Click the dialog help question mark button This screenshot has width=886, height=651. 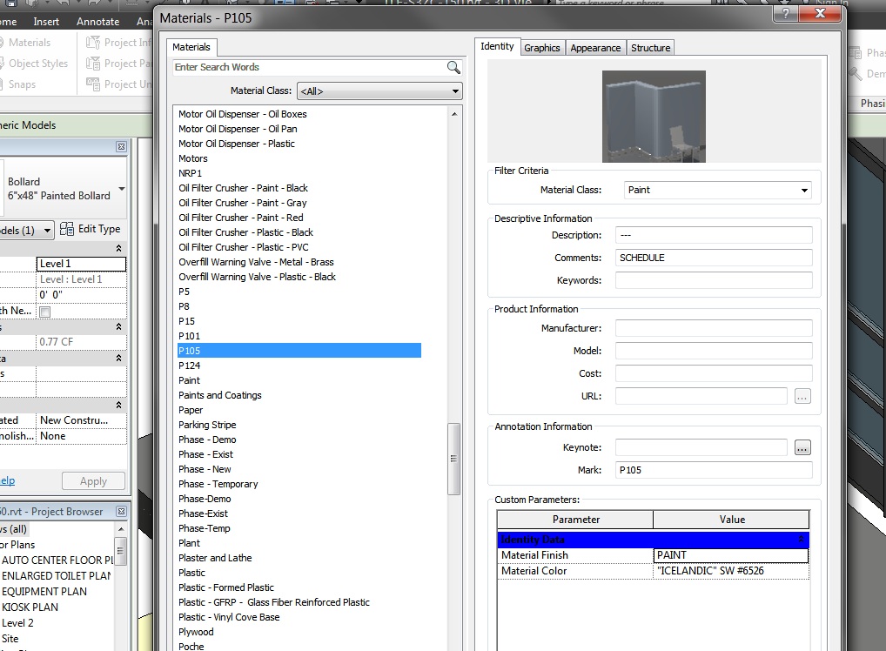[x=786, y=15]
